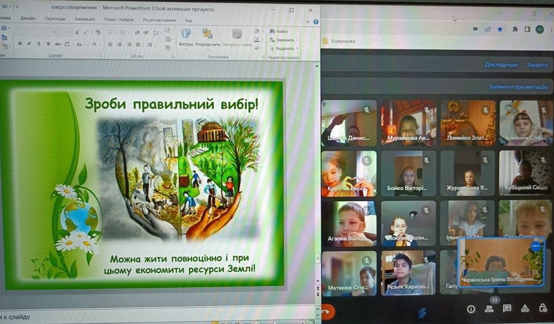Image resolution: width=554 pixels, height=324 pixels.
Task: Open the Рецензирование ribbon tab
Action: (x=159, y=20)
